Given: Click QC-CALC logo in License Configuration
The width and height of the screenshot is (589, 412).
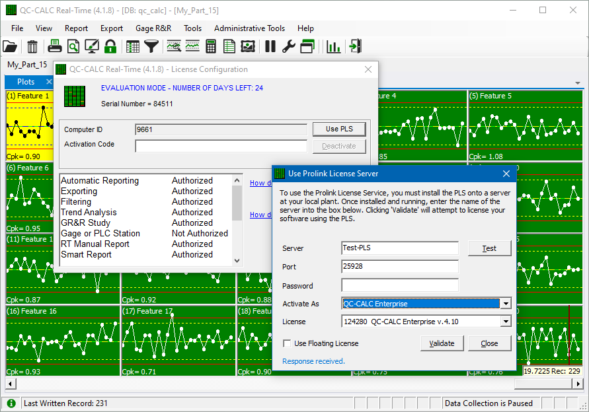Looking at the screenshot, I should (75, 96).
